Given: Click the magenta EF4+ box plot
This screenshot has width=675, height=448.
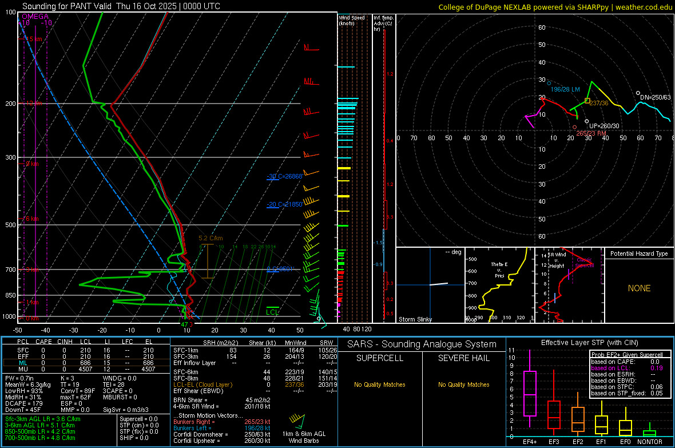Looking at the screenshot, I should (530, 388).
